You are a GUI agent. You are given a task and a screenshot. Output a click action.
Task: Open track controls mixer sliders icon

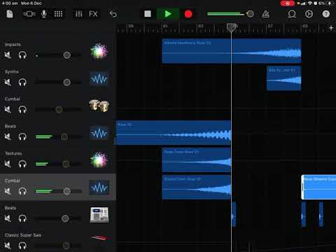click(x=79, y=14)
